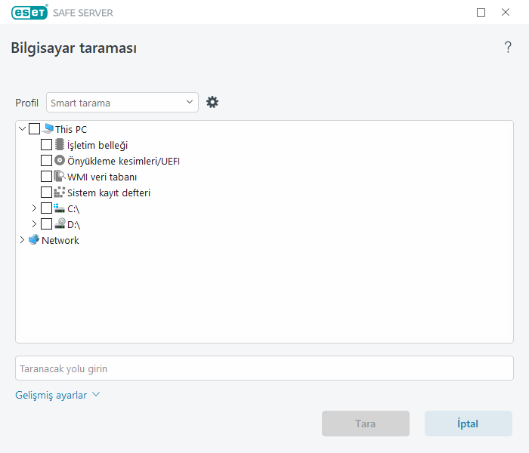Click the Sistem kayıt defteri registry icon
529x453 pixels.
tap(60, 193)
